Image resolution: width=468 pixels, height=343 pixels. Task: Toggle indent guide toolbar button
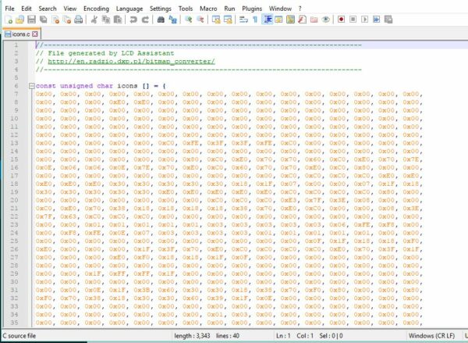[268, 20]
